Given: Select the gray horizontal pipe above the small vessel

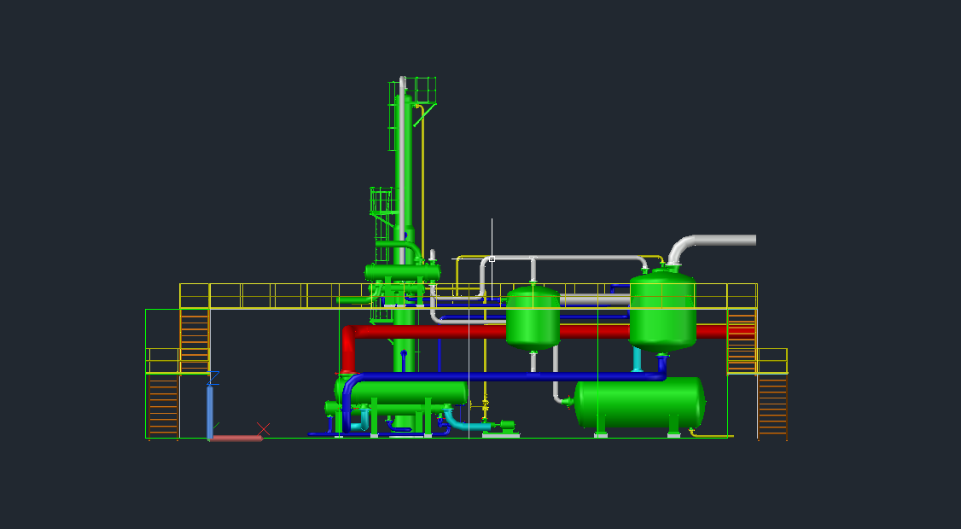Looking at the screenshot, I should coord(567,258).
